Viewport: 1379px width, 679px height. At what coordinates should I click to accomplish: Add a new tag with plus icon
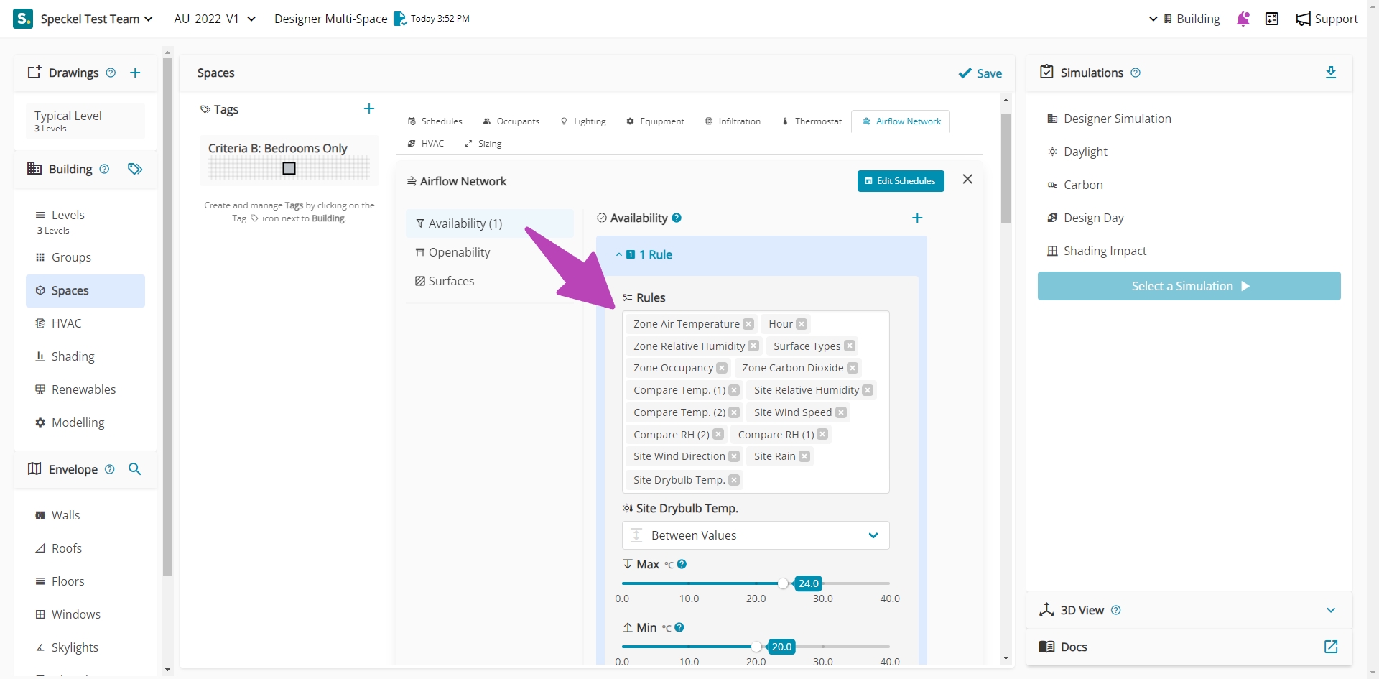pos(369,109)
